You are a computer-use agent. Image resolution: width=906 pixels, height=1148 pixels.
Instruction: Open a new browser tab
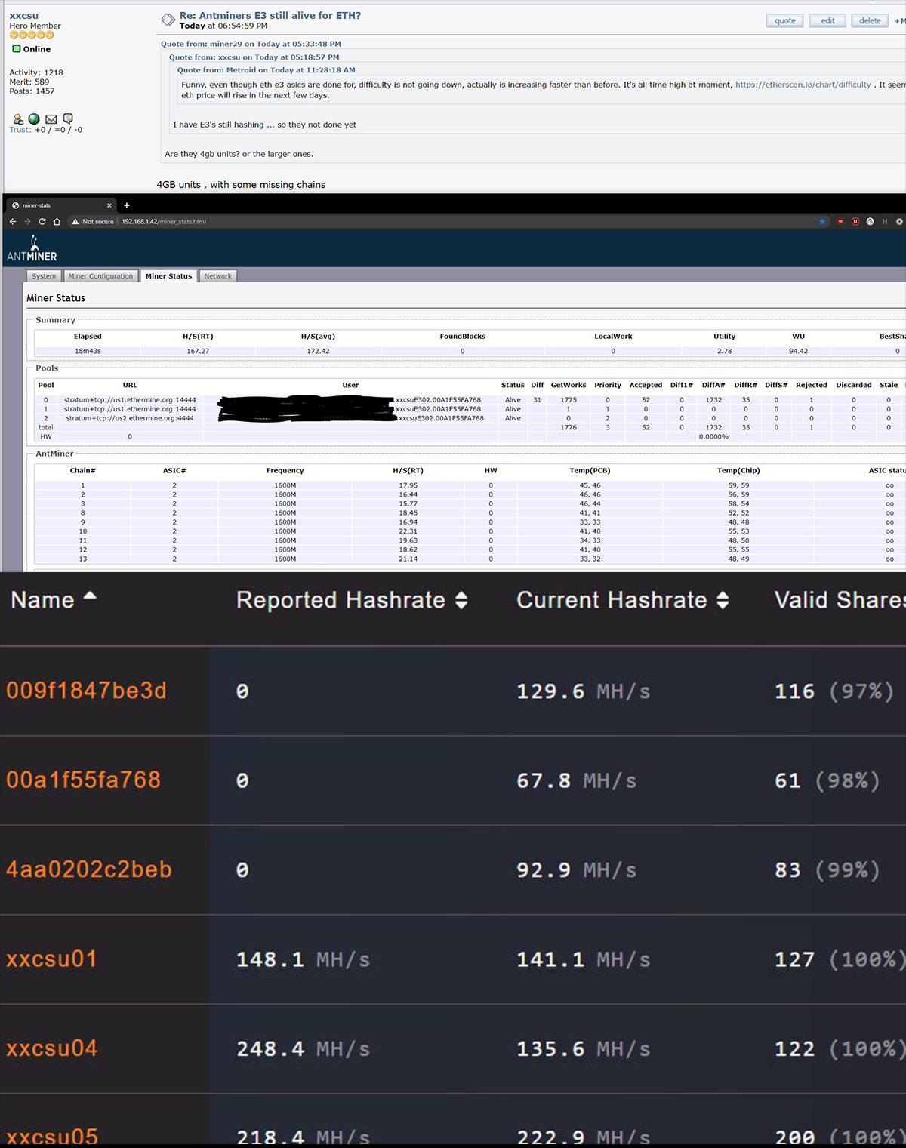(126, 205)
